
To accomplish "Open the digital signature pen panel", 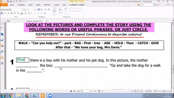I will point(2,63).
